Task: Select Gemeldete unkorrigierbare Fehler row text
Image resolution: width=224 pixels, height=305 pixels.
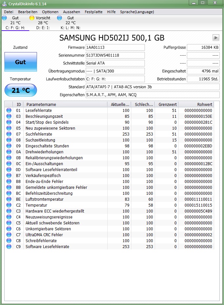Action: pos(56,187)
